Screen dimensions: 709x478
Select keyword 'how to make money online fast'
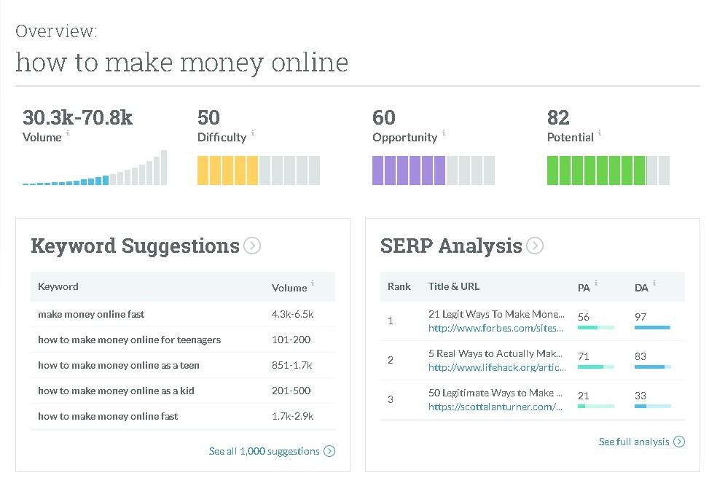click(108, 416)
